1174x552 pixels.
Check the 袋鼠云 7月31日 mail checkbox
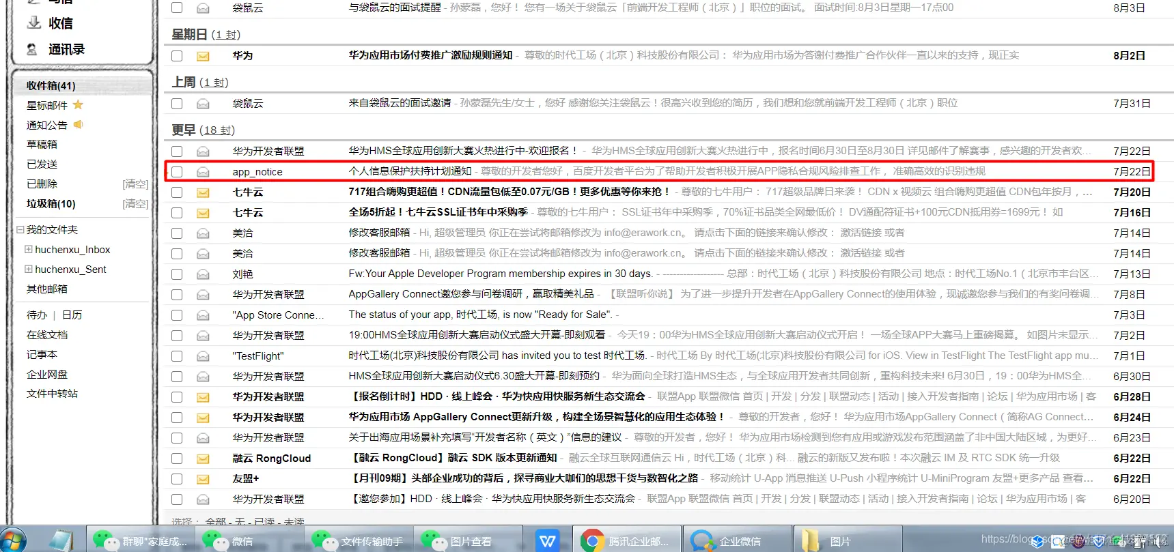coord(177,104)
